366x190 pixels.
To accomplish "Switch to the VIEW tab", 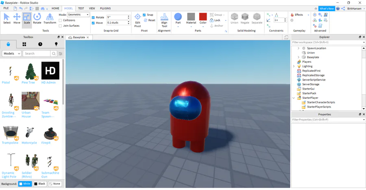I will [x=92, y=9].
